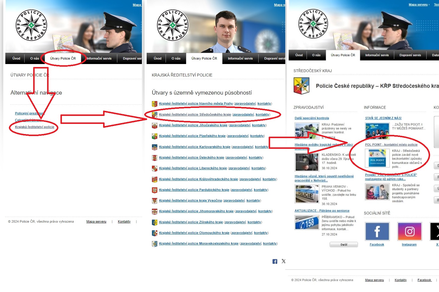Open Krajské ředitelství policie Zlínského kraje link
This screenshot has height=292, width=439.
pyautogui.click(x=191, y=222)
